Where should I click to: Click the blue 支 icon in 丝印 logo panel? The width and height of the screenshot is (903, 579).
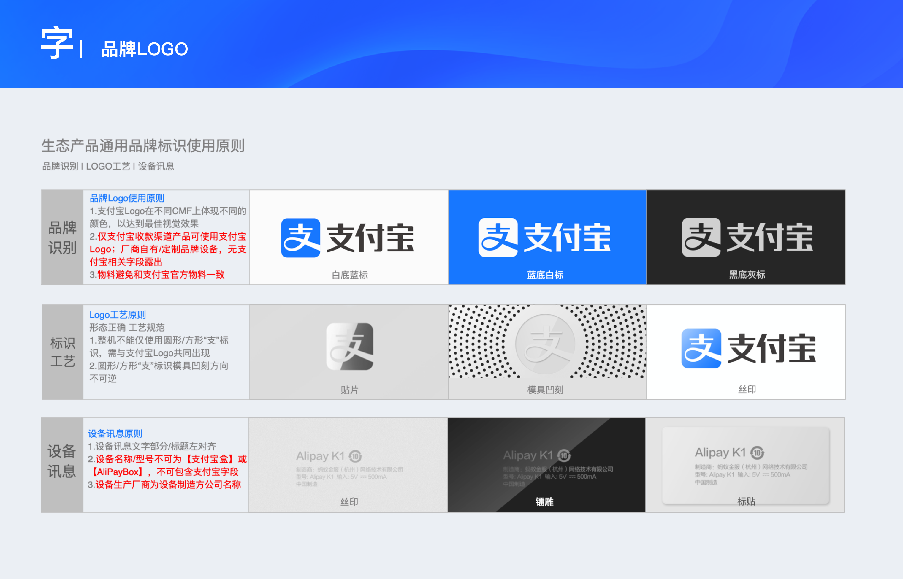pyautogui.click(x=701, y=348)
